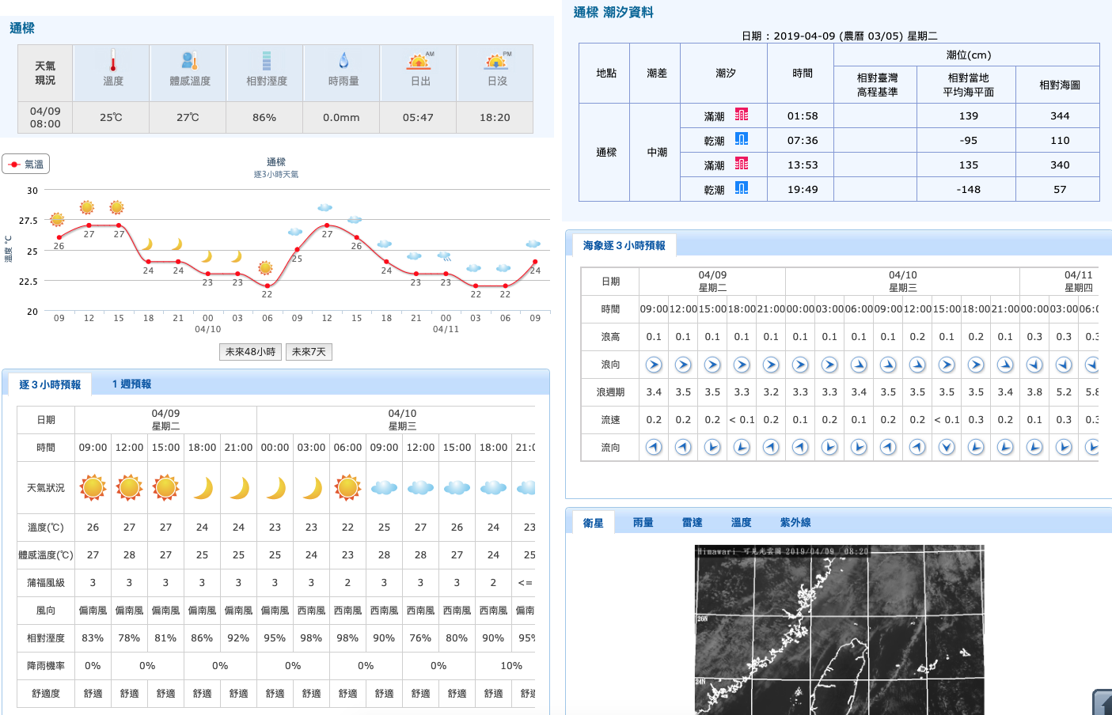
Task: Click the 滿潮 tide icon at 01:58
Action: point(742,115)
